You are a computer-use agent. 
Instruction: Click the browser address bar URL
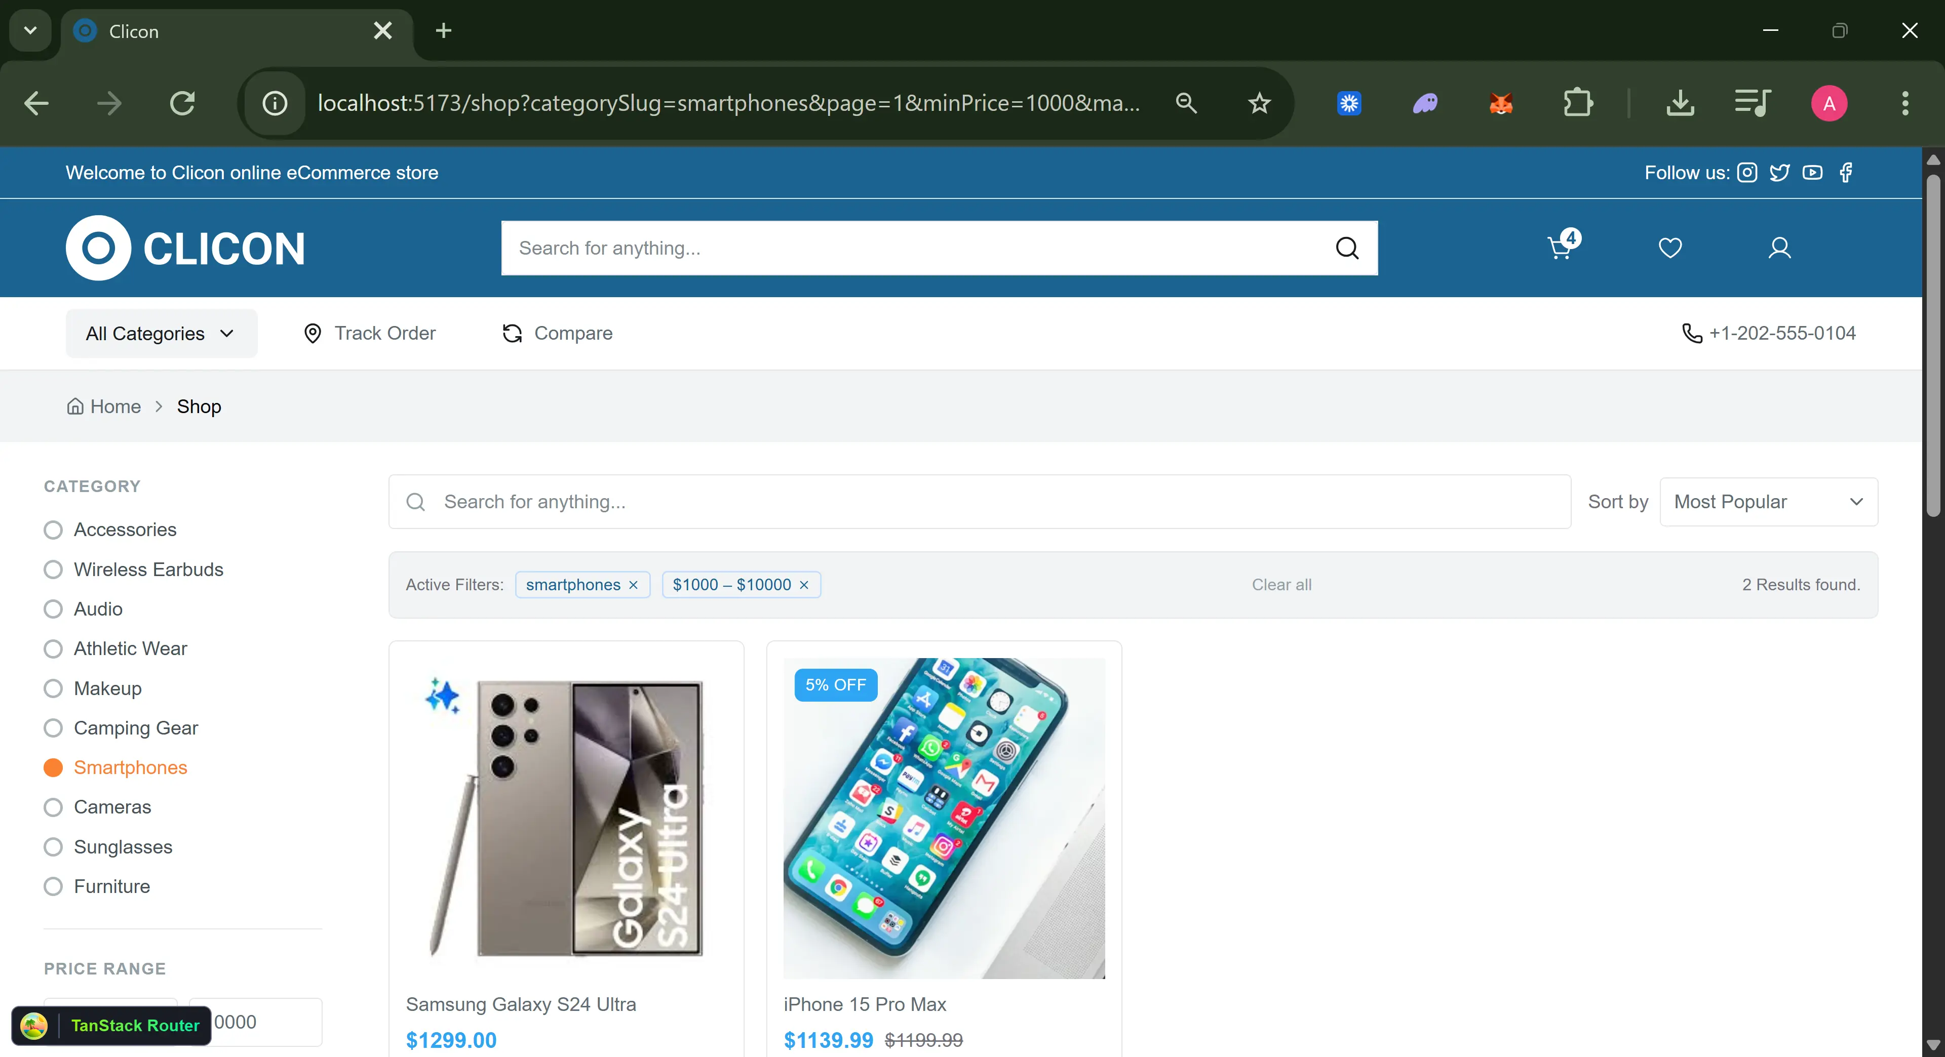[x=729, y=103]
